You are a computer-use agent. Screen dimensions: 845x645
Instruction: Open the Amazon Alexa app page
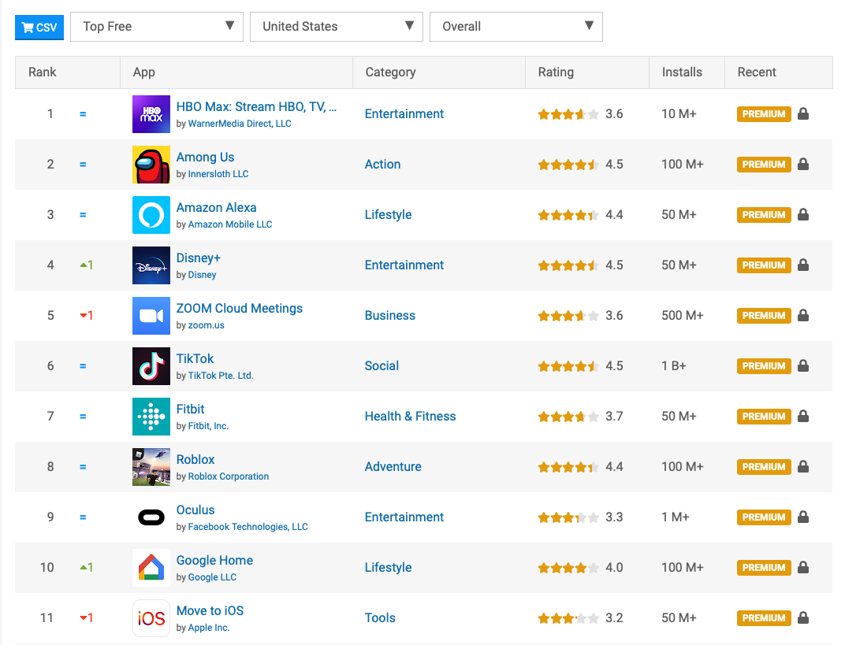pos(216,207)
